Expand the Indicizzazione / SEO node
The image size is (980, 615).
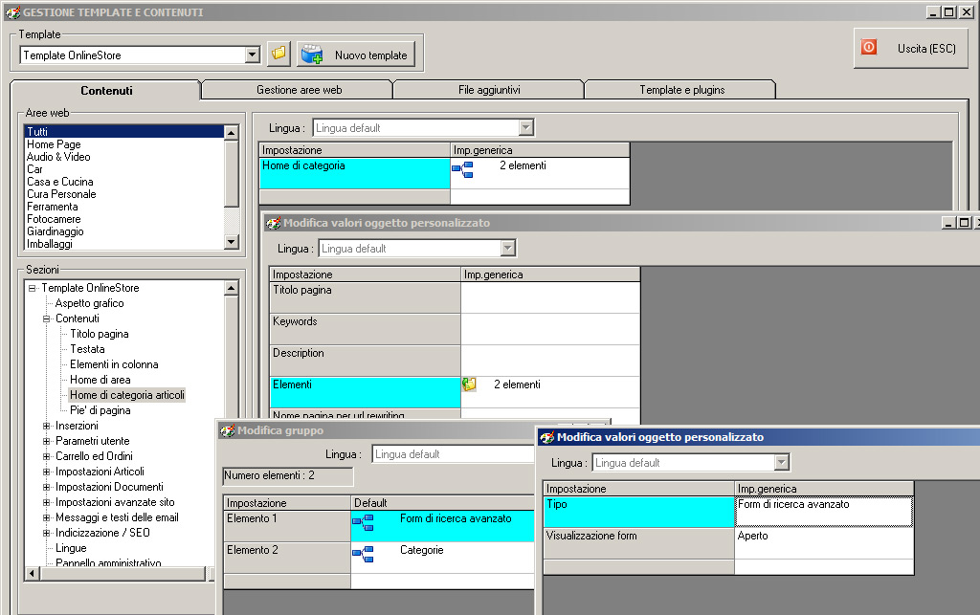click(46, 533)
